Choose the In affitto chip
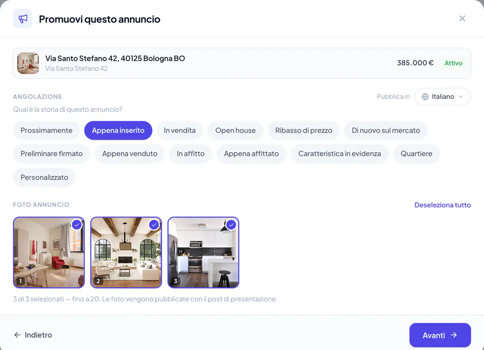The image size is (484, 350). pos(191,154)
